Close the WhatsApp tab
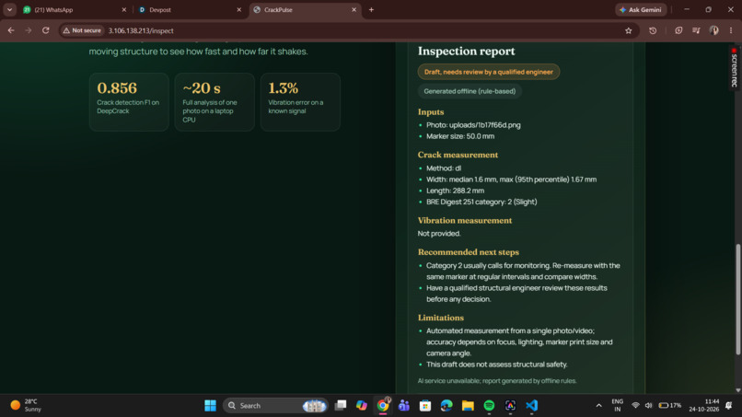This screenshot has width=742, height=417. click(124, 9)
